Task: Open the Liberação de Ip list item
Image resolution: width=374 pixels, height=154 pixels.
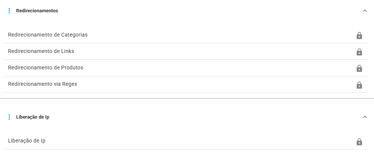Action: click(27, 141)
